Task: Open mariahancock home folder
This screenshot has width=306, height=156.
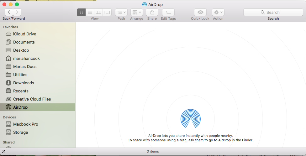Action: pos(38,59)
